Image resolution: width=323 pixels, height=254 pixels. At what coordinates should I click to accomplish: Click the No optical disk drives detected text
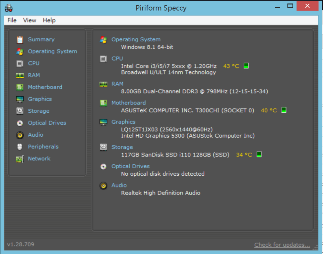[x=163, y=174]
